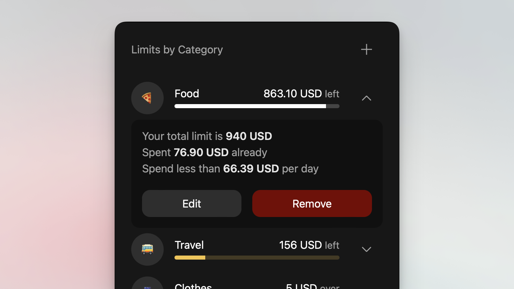The width and height of the screenshot is (514, 289).
Task: Click the 5 USD over amount for Clothes
Action: [x=312, y=287]
